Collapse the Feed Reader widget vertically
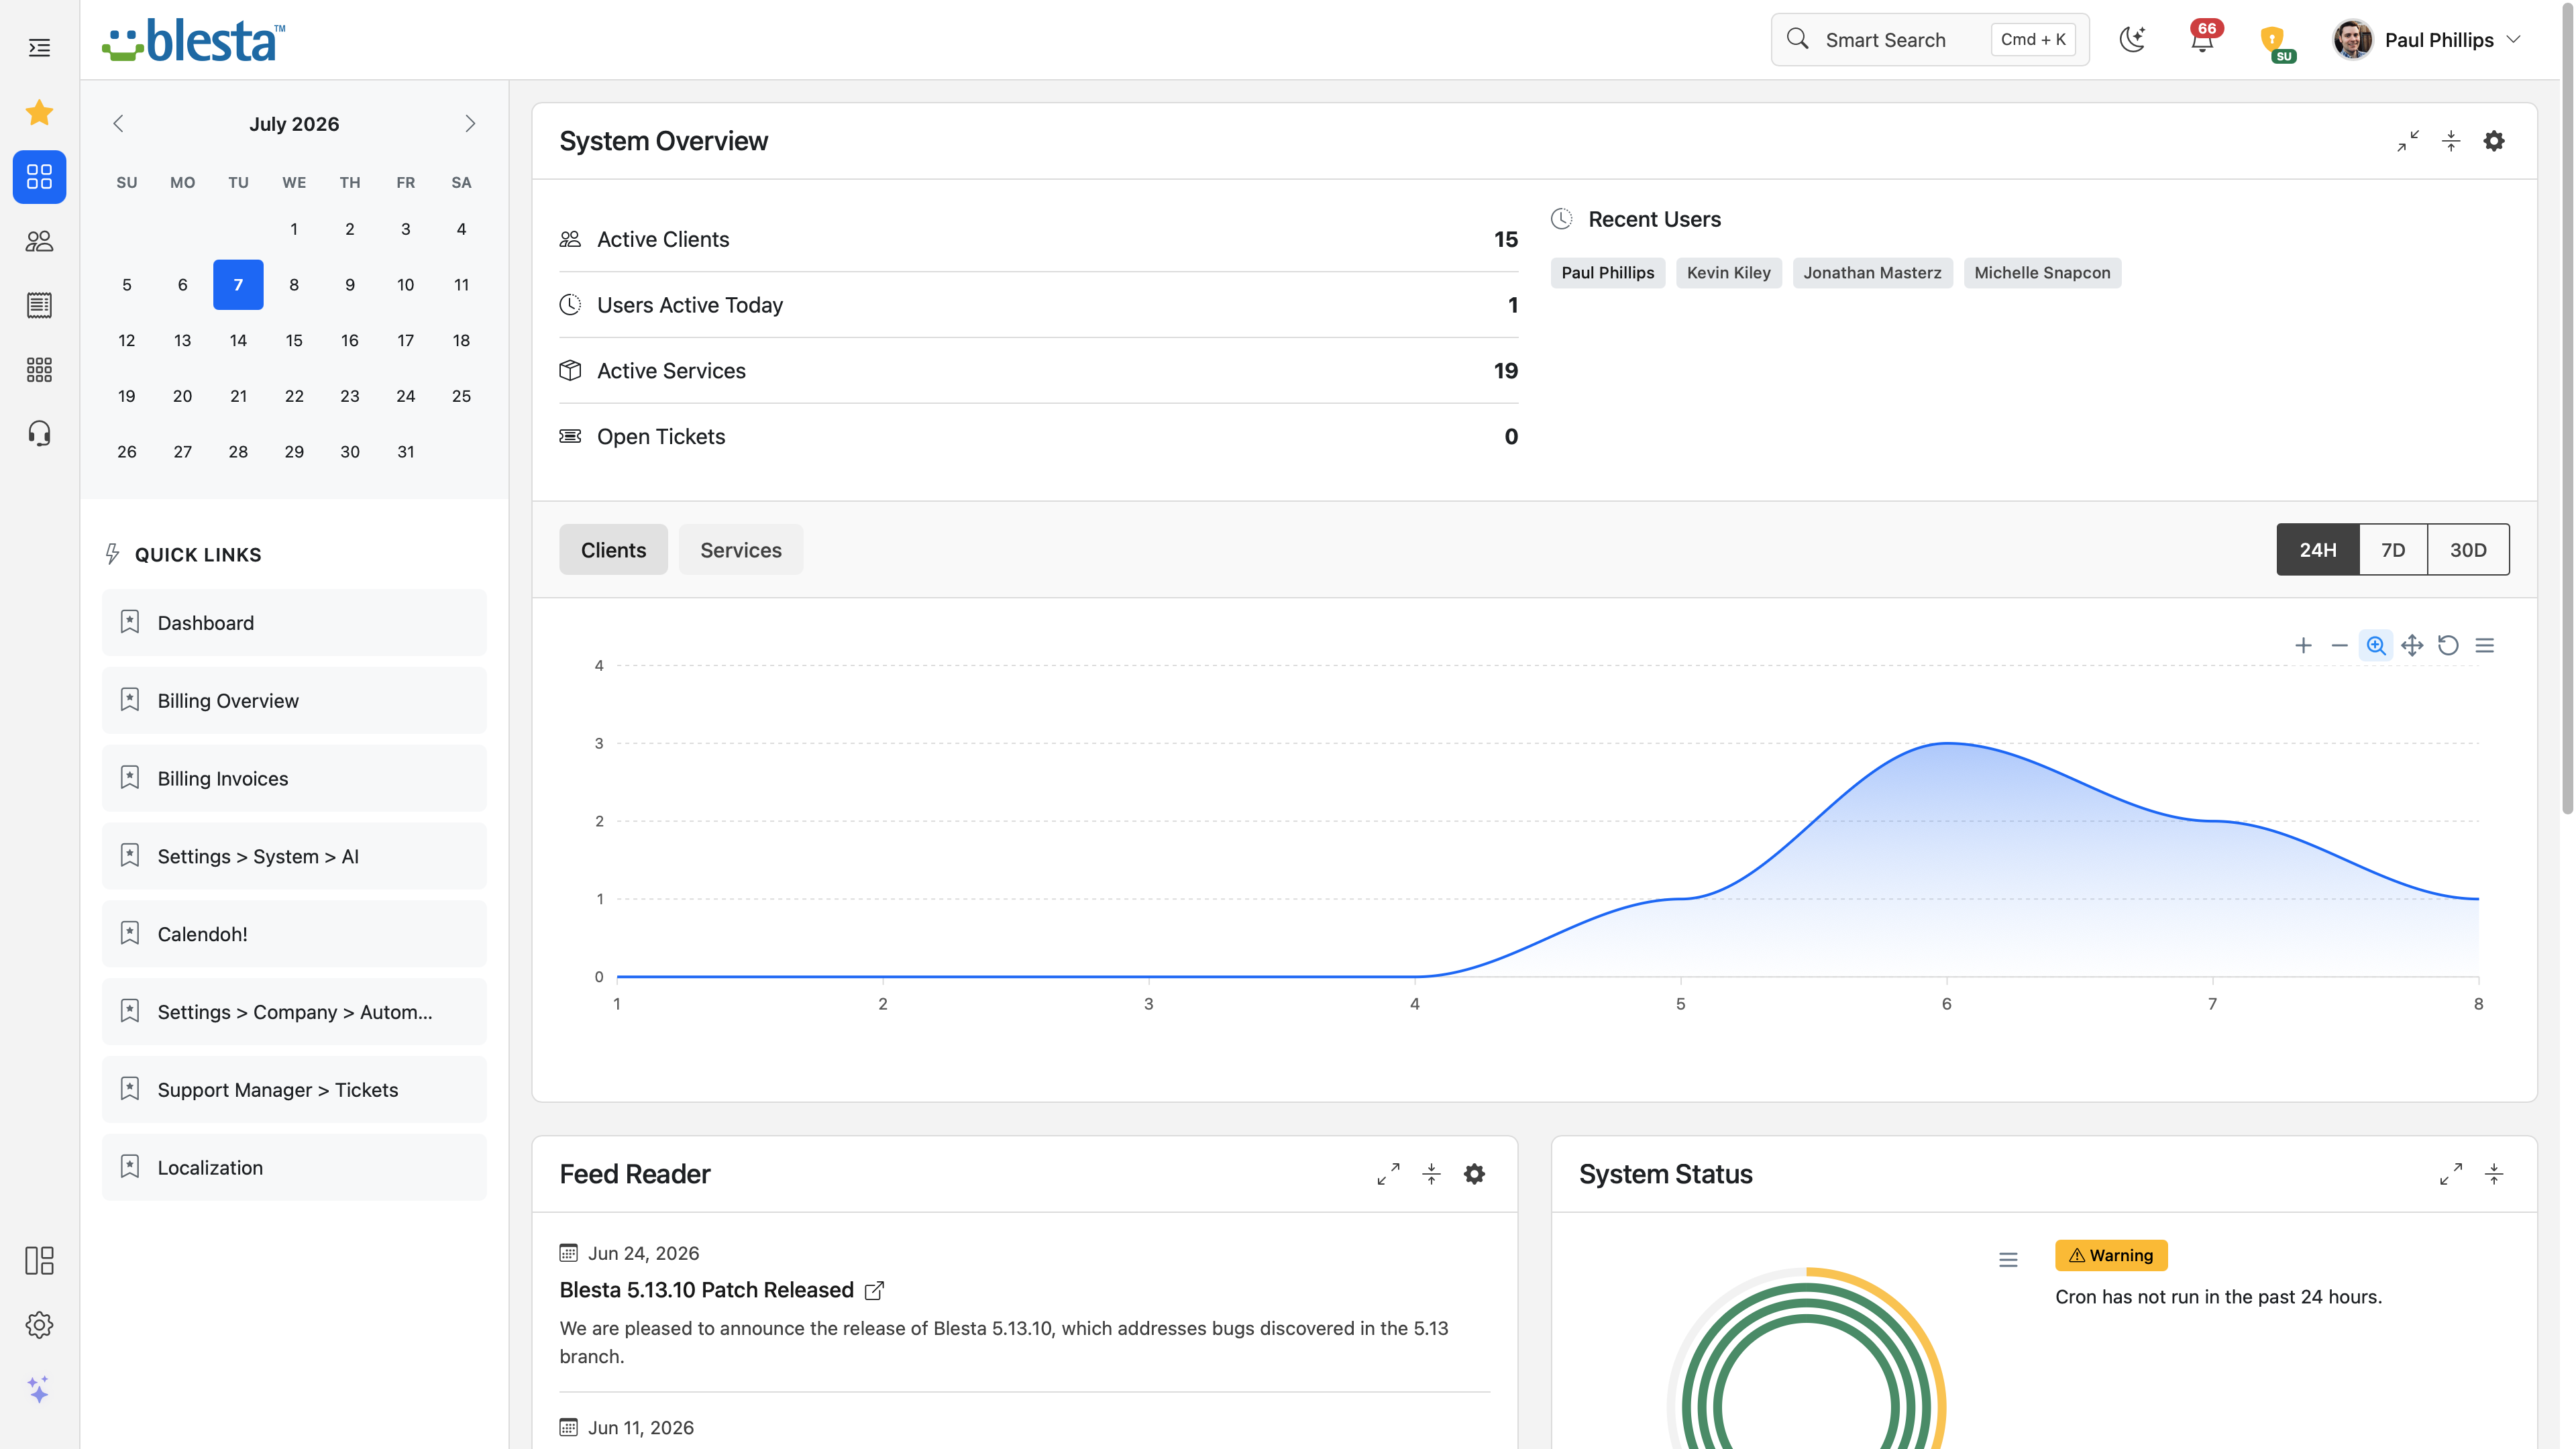This screenshot has height=1449, width=2576. point(1431,1174)
